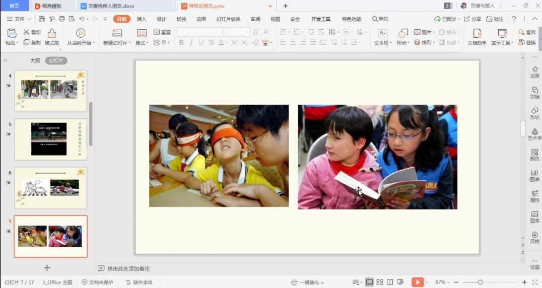Insert a text box (文本框)

(x=382, y=34)
